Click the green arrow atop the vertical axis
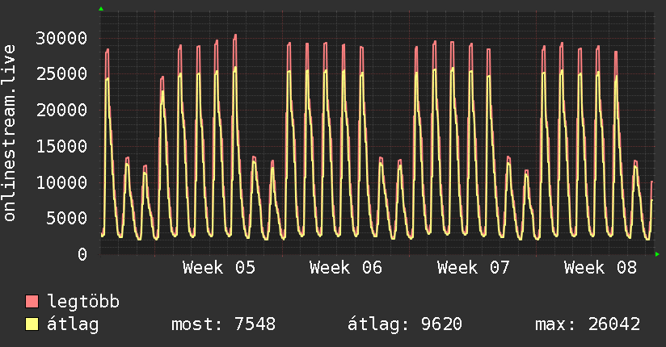This screenshot has width=666, height=347. tap(100, 9)
